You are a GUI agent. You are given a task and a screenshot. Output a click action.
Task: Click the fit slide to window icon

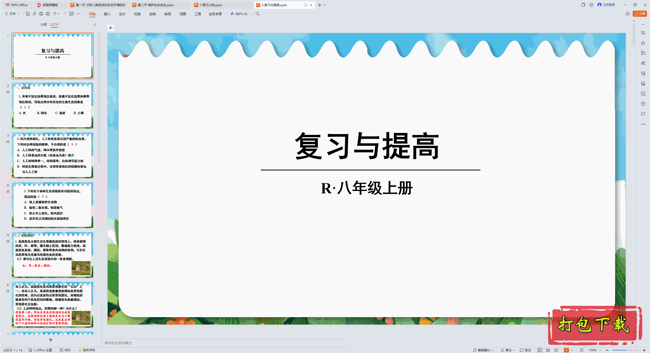pos(581,350)
